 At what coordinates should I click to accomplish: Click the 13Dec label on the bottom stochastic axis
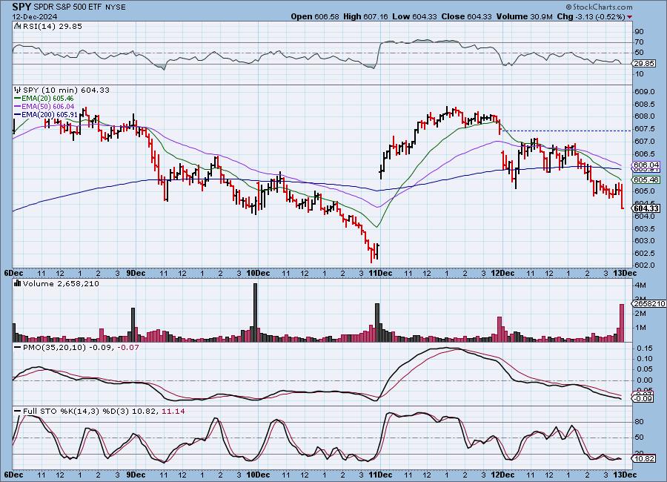coord(625,475)
